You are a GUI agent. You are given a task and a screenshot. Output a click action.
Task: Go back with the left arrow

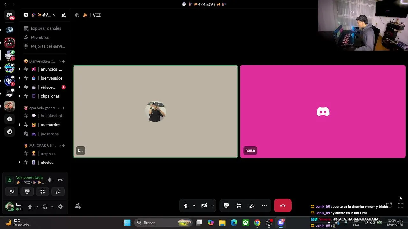click(6, 4)
